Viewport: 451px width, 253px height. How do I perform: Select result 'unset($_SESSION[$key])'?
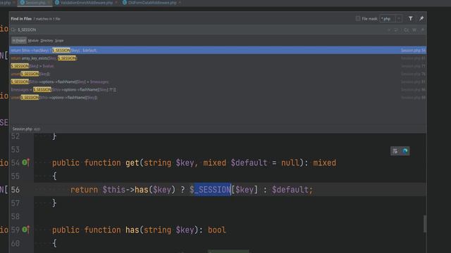point(218,74)
